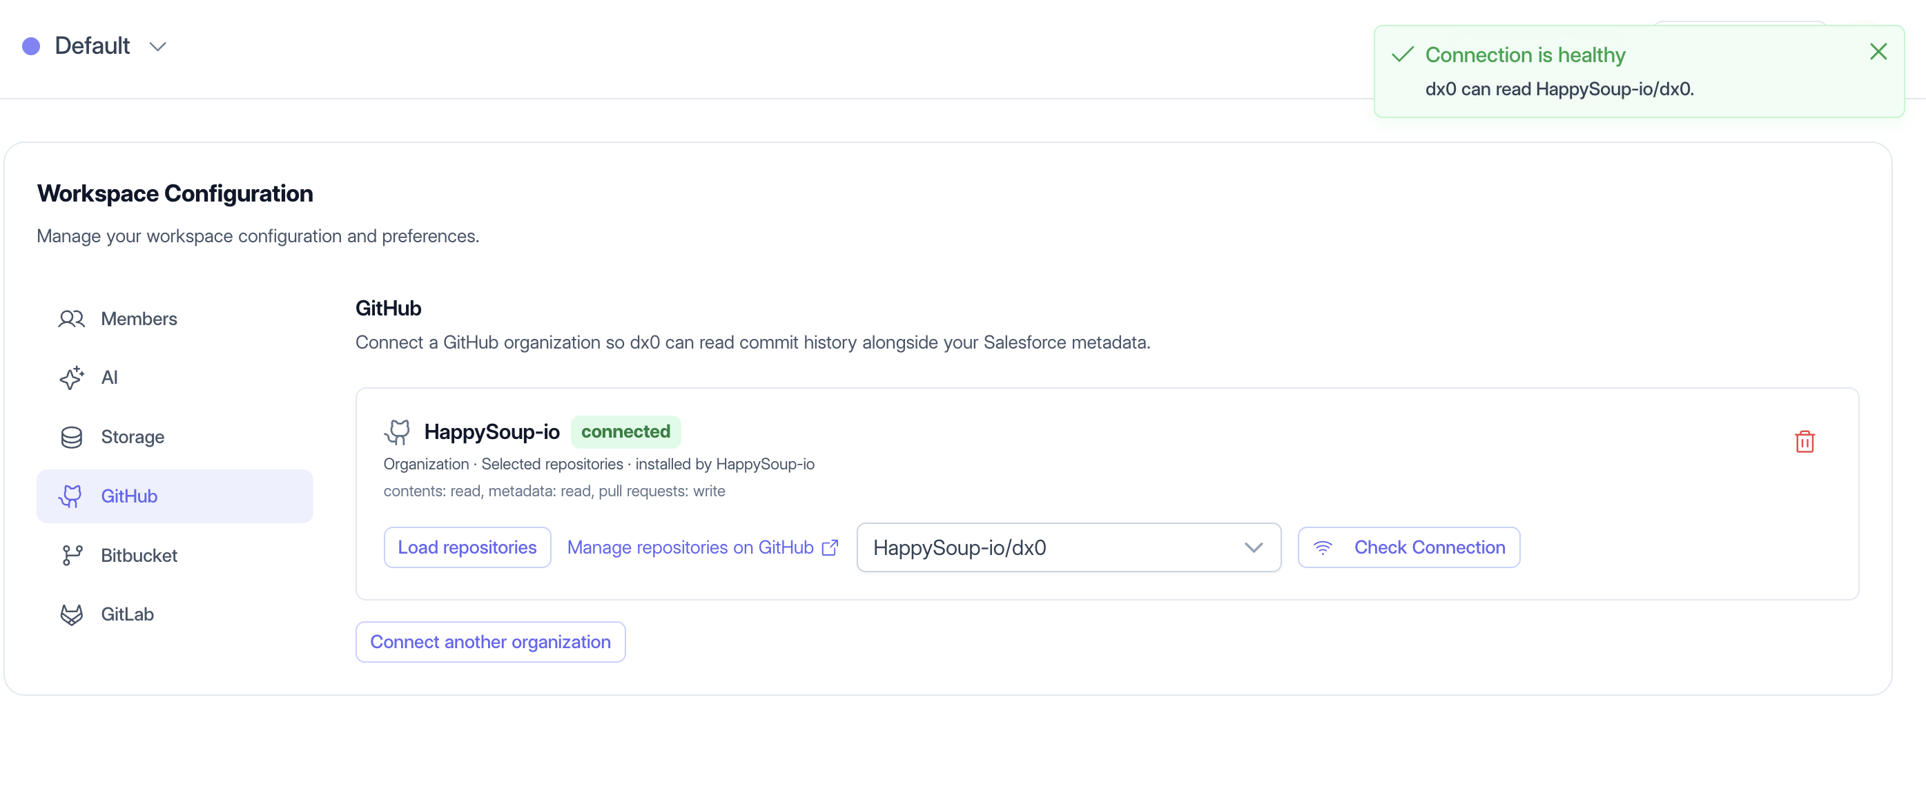Delete the HappySoup-io connection with the trash icon
The image size is (1926, 809).
point(1804,442)
